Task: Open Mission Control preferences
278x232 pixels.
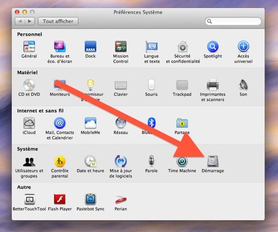Action: point(121,46)
